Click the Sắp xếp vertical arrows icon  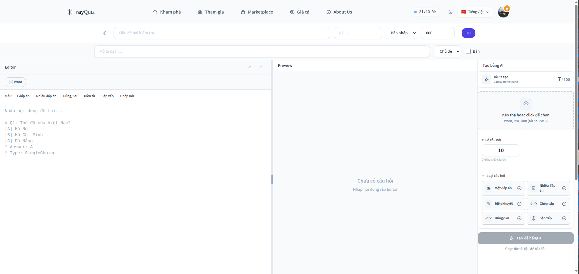(x=534, y=218)
